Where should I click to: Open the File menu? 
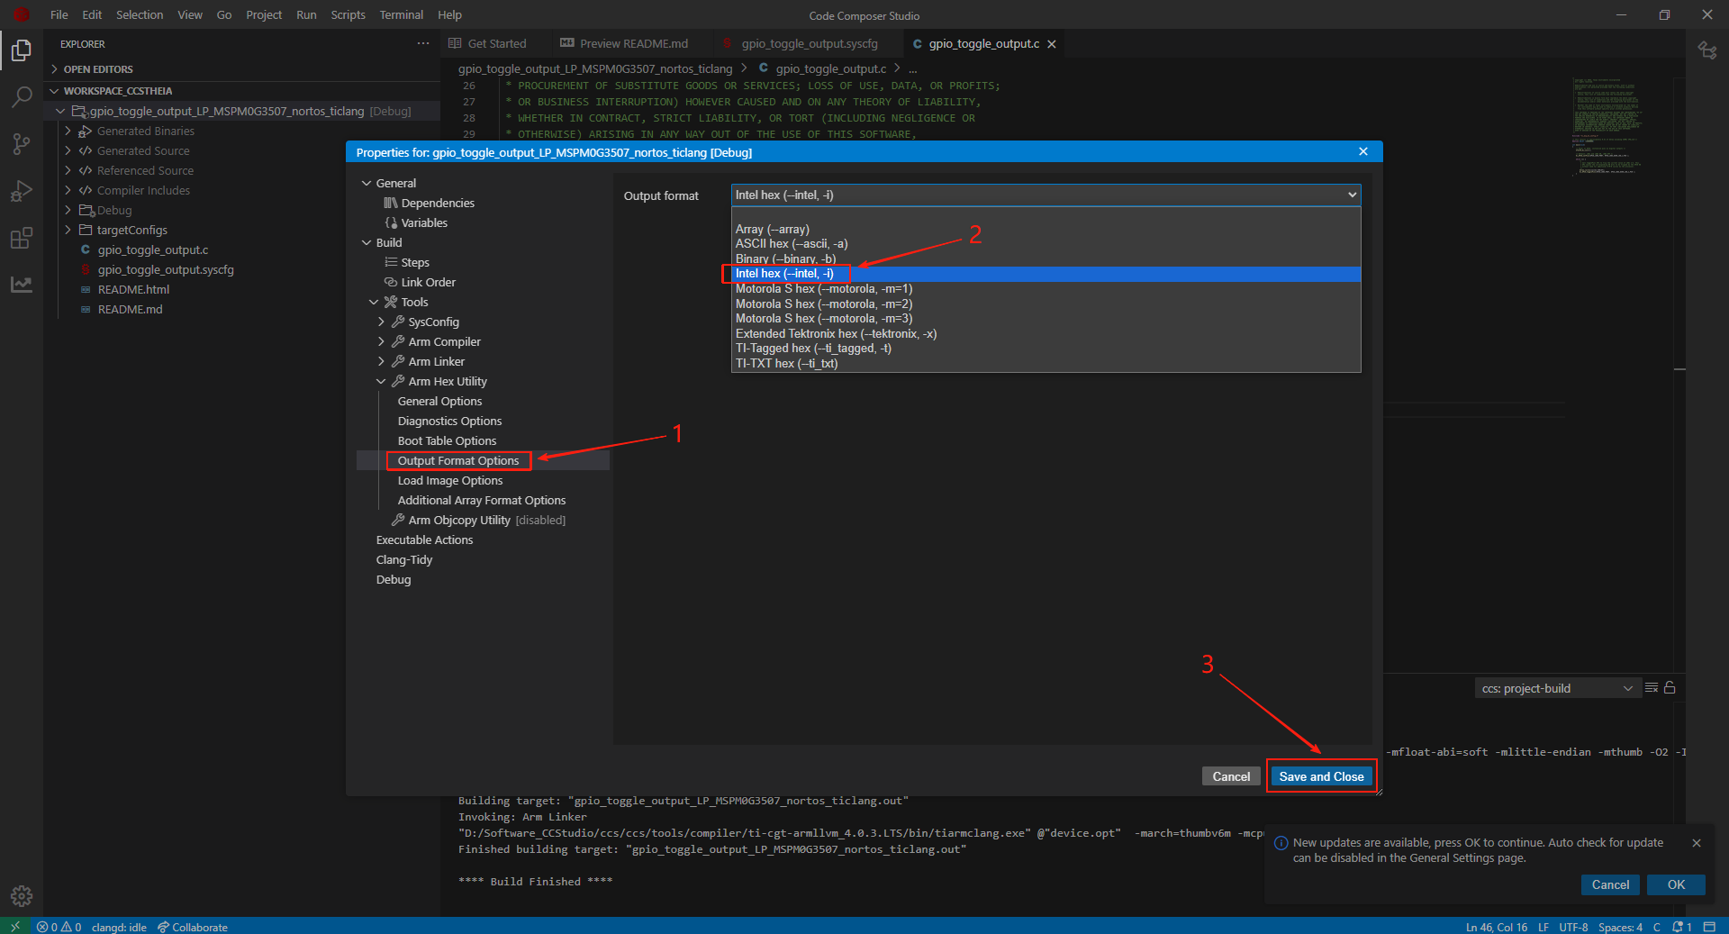[59, 14]
